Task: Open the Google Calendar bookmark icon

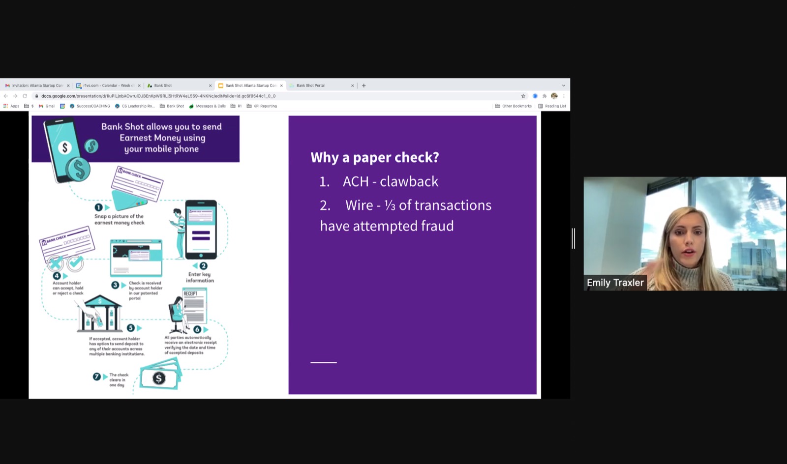Action: [x=62, y=106]
